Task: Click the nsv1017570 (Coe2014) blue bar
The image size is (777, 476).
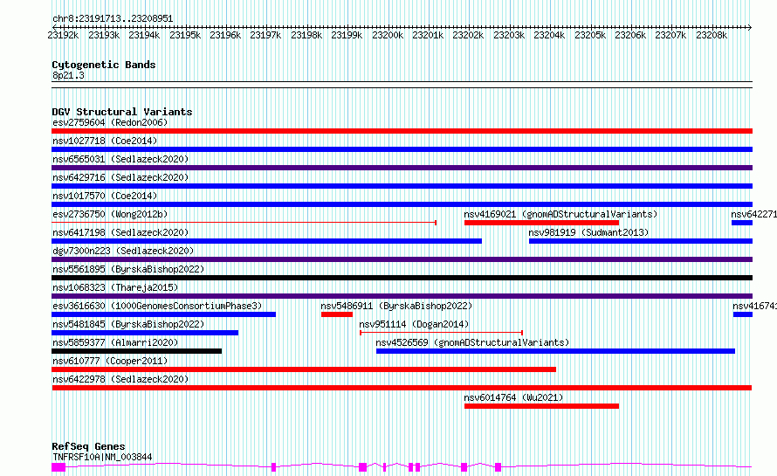Action: click(402, 204)
